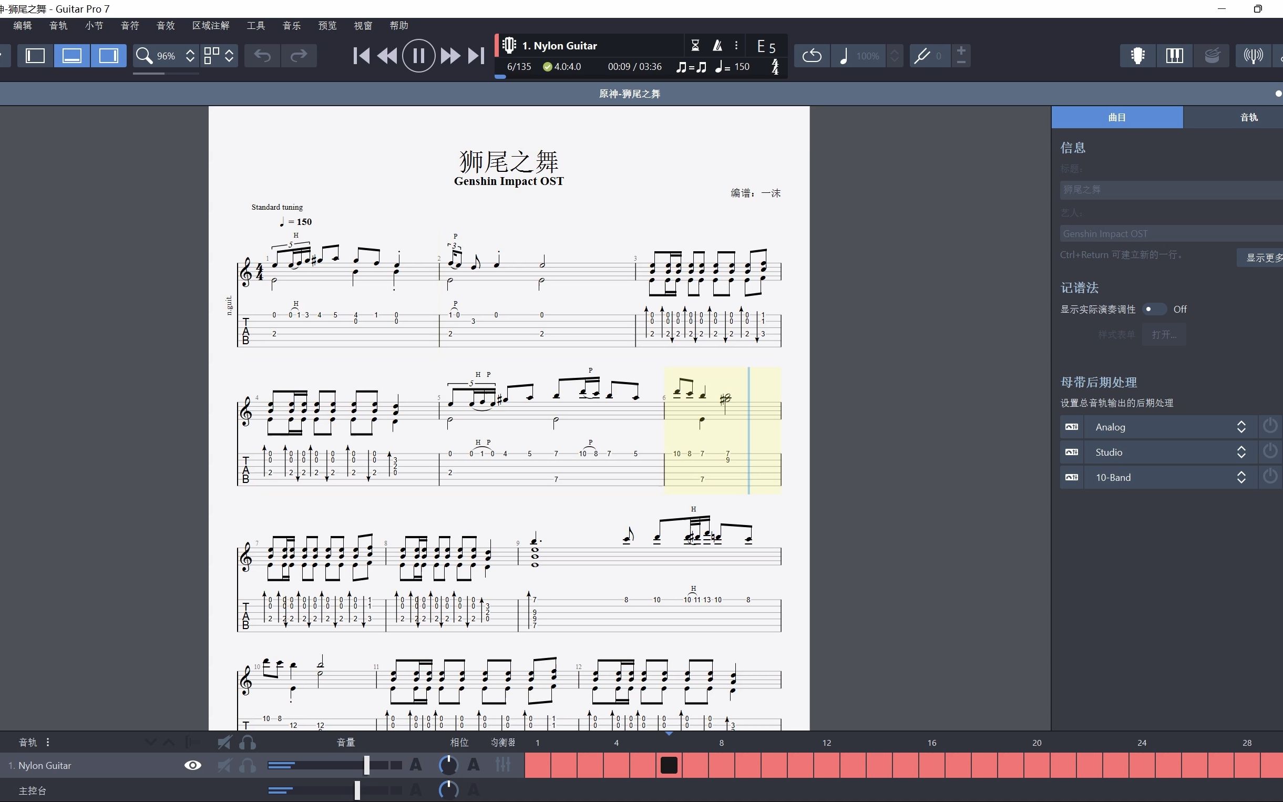Click the score tab 原神-狮尾之舞
The width and height of the screenshot is (1283, 802).
(x=630, y=94)
